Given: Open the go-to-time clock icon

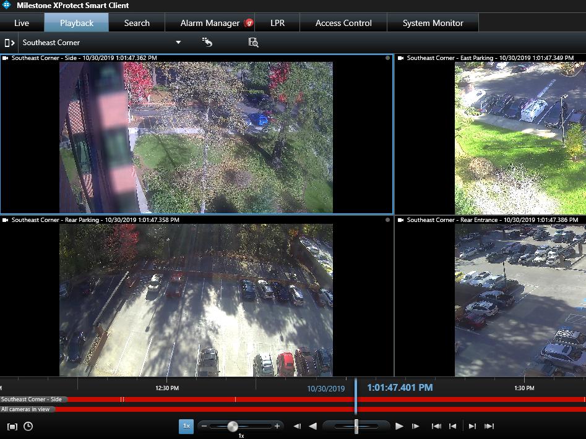Looking at the screenshot, I should click(28, 427).
